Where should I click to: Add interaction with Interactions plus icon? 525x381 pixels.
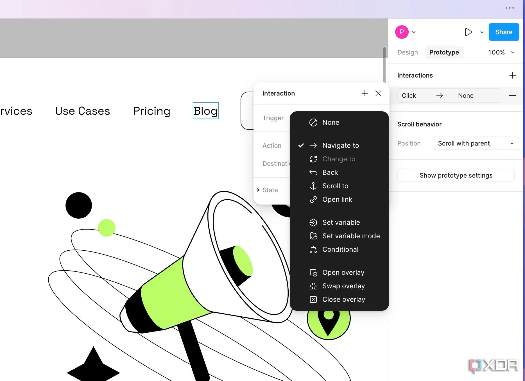click(512, 75)
